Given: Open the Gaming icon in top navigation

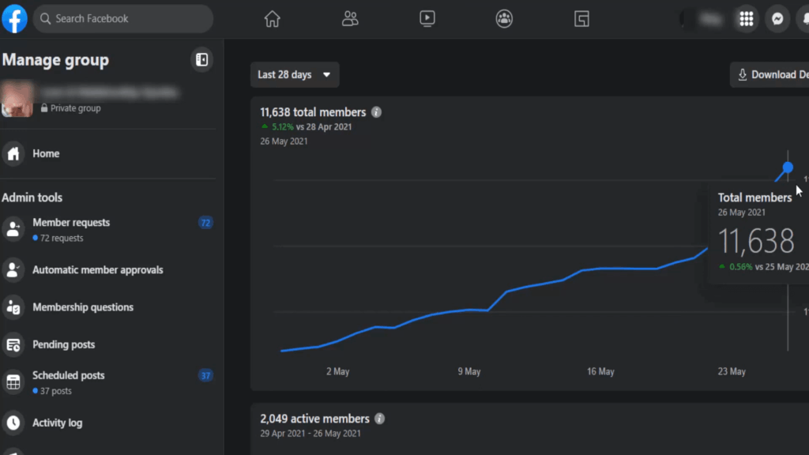Looking at the screenshot, I should tap(581, 19).
